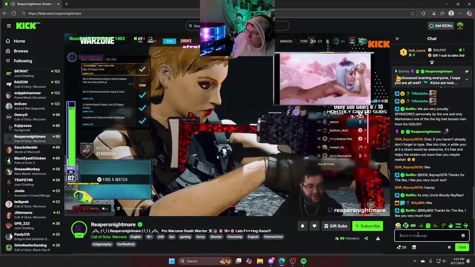Screen dimensions: 475x267
Task: Open the user profile avatar menu
Action: [460, 26]
